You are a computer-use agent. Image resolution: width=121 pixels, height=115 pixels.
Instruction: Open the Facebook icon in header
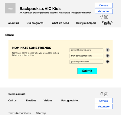point(102,17)
